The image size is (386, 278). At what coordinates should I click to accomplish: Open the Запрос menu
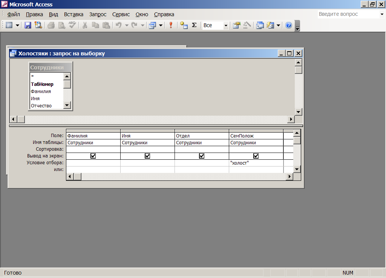[98, 14]
